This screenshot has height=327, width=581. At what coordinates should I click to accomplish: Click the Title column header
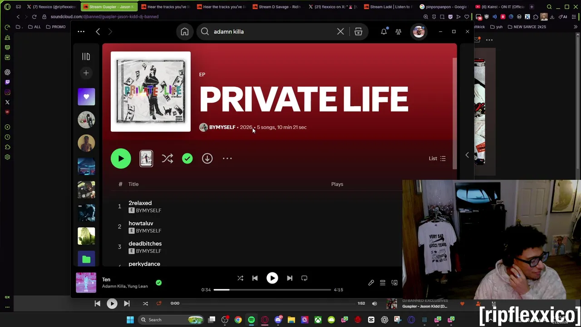tap(133, 184)
